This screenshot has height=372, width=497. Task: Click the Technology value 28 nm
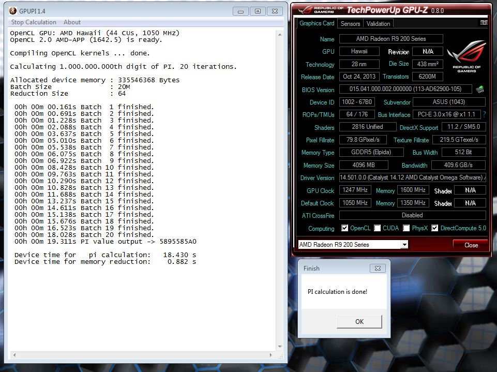[x=359, y=64]
